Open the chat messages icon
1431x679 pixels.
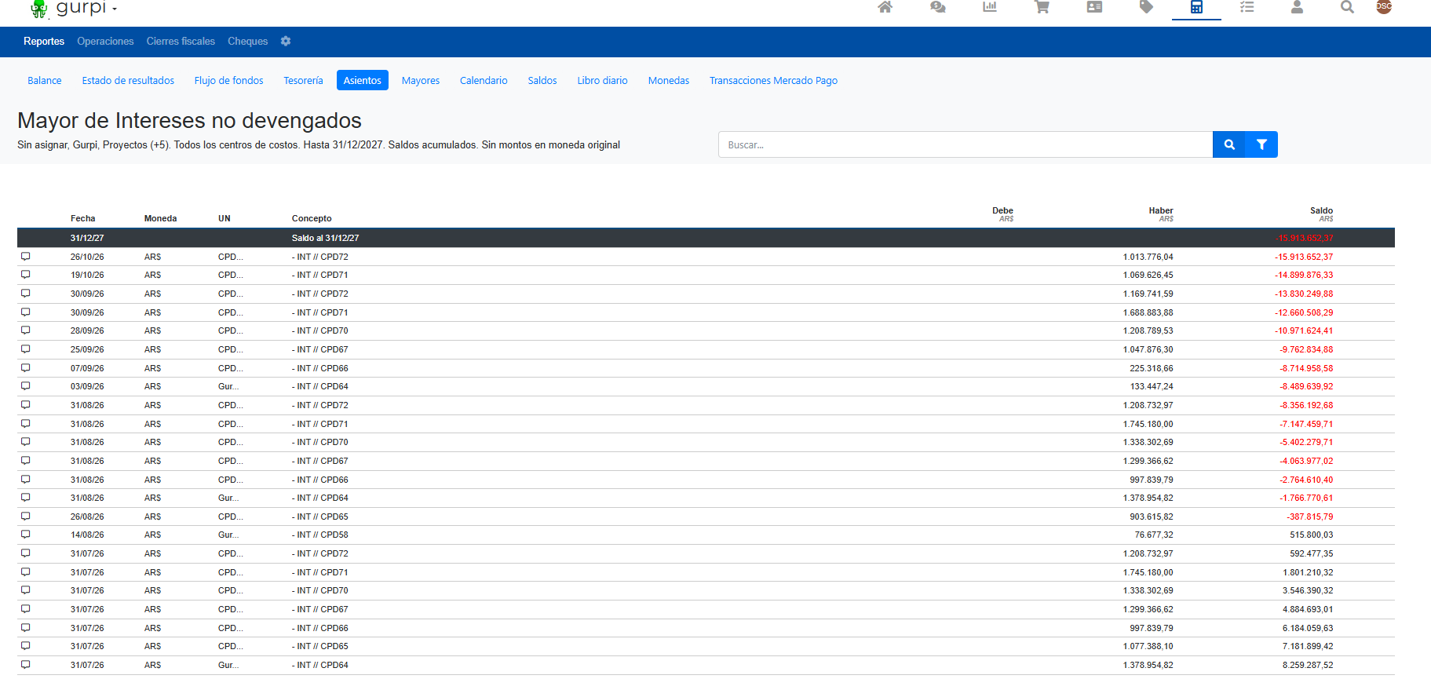coord(937,7)
